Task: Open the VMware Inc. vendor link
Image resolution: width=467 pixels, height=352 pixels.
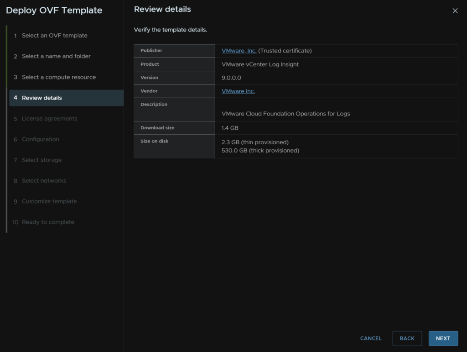Action: (x=238, y=91)
